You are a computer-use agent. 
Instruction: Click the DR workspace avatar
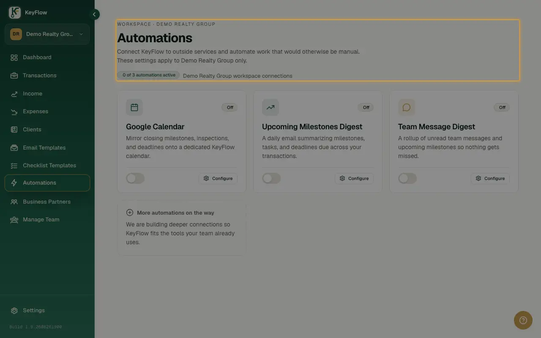point(16,34)
